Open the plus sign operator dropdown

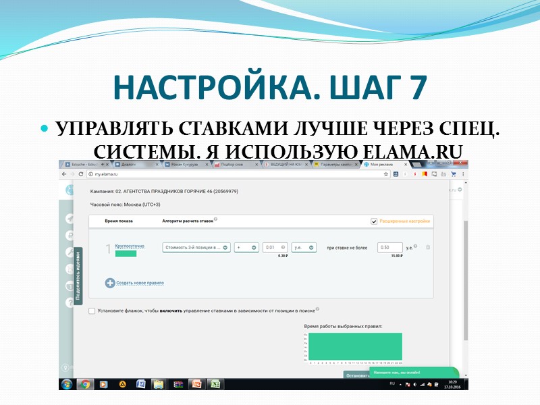246,248
